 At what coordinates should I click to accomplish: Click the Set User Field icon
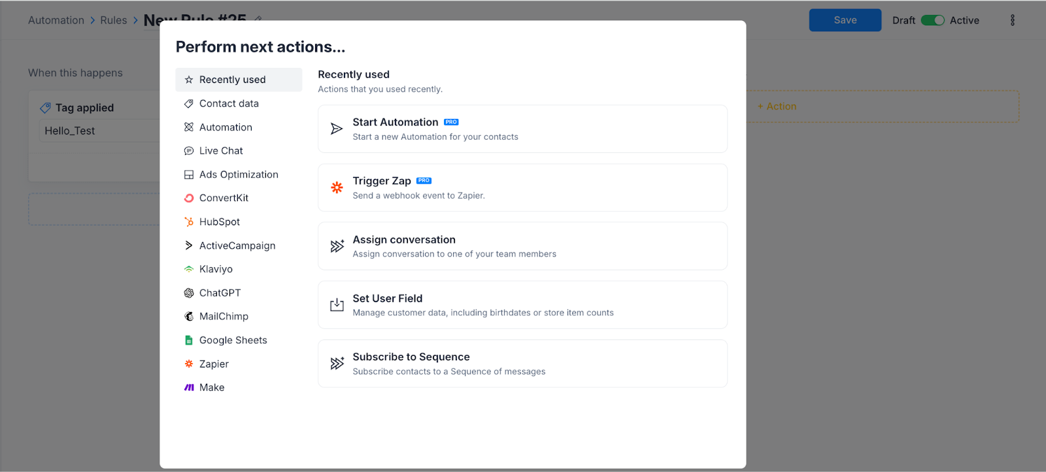tap(337, 305)
